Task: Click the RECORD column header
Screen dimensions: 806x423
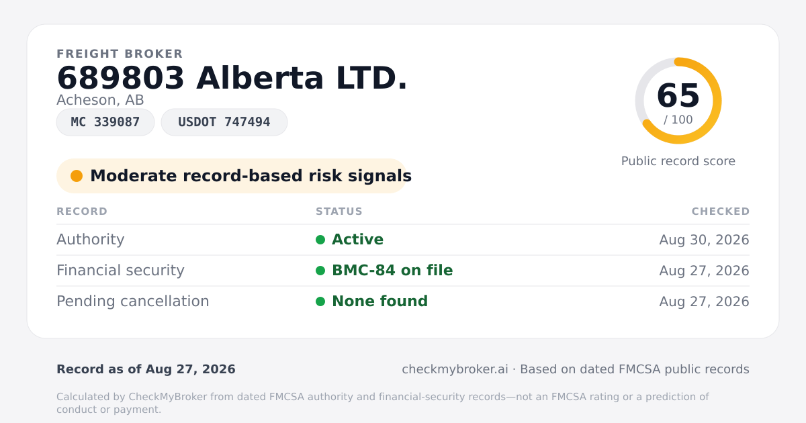Action: [x=82, y=211]
